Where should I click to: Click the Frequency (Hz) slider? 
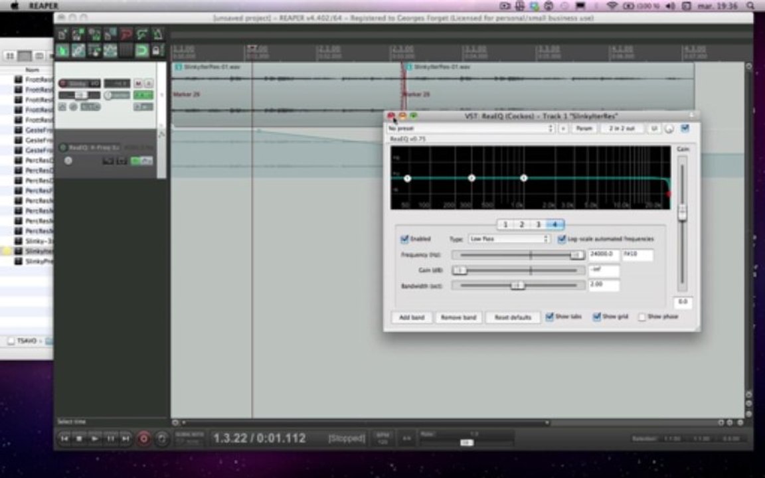518,255
